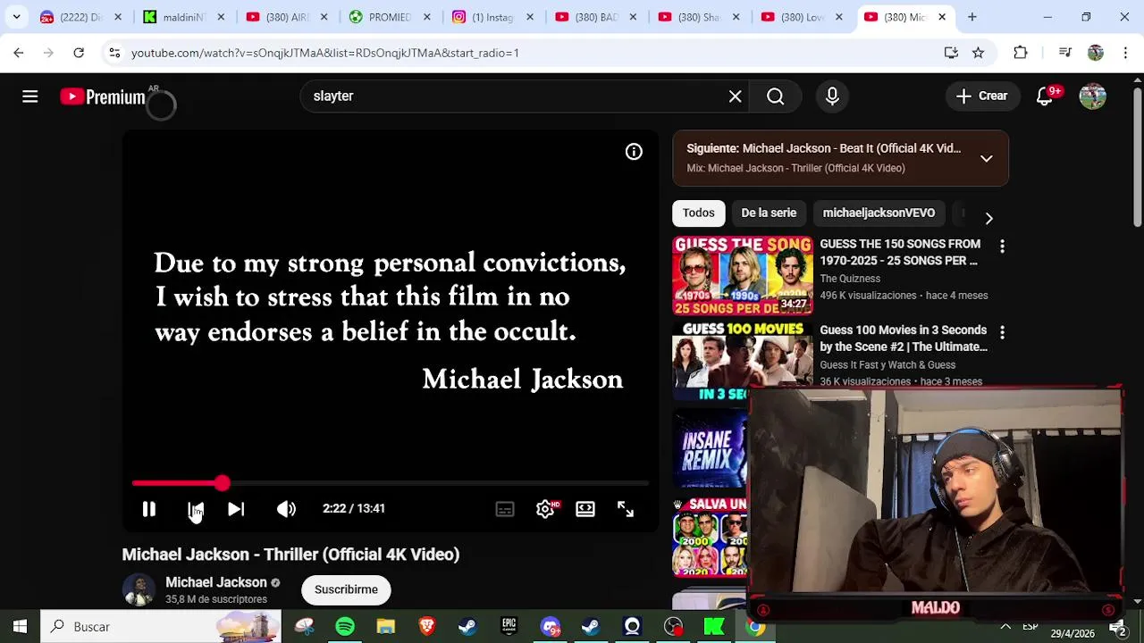Toggle fullscreen mode
This screenshot has height=643, width=1144.
pos(626,508)
